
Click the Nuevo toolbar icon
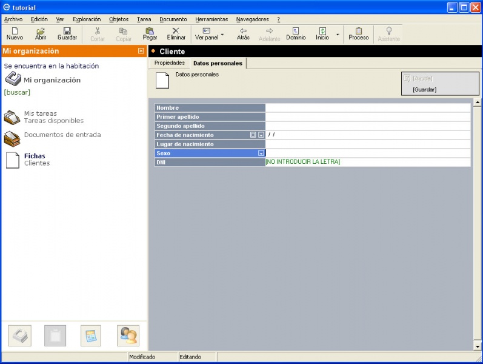(15, 31)
